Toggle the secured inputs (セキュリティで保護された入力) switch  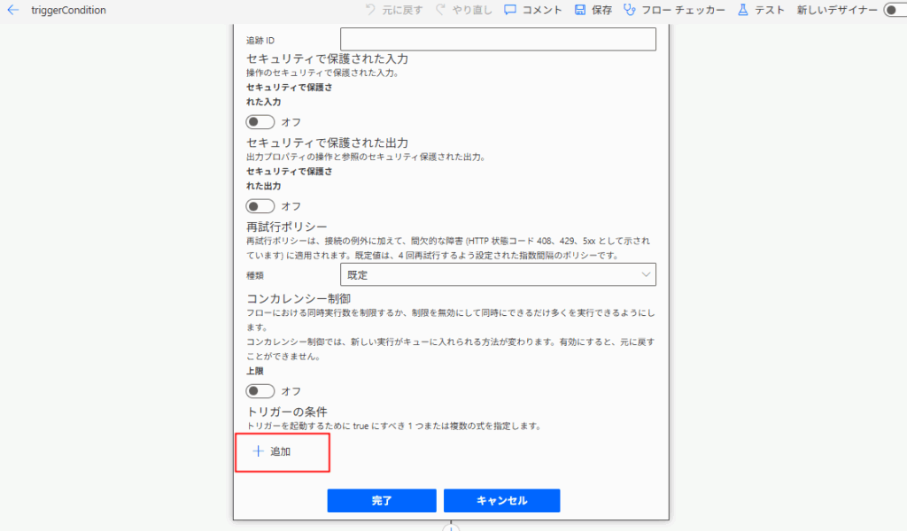coord(260,122)
